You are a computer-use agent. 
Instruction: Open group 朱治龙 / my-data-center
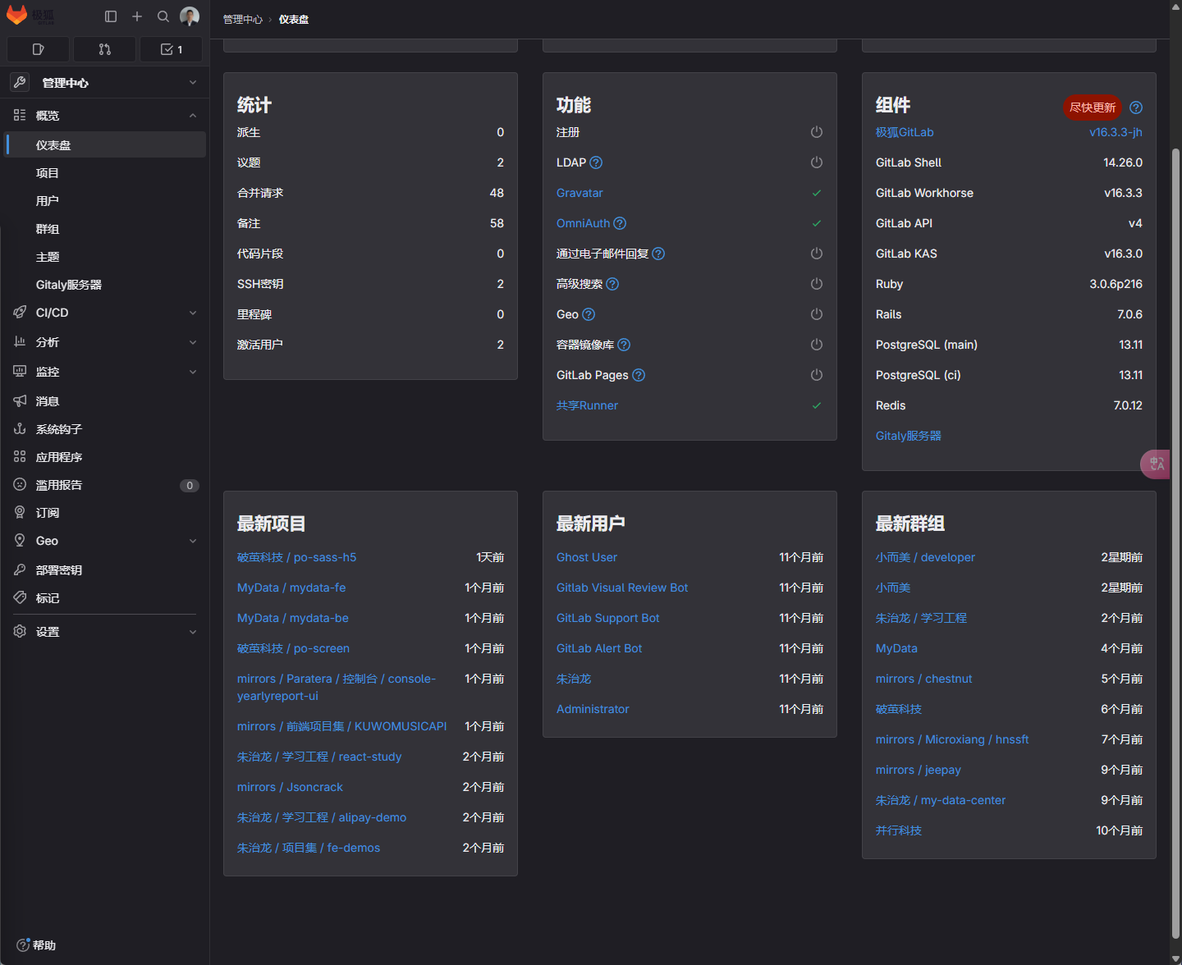[x=941, y=800]
